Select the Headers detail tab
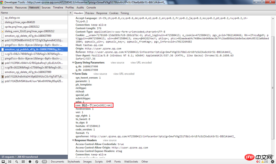The width and height of the screenshot is (276, 164). point(79,13)
